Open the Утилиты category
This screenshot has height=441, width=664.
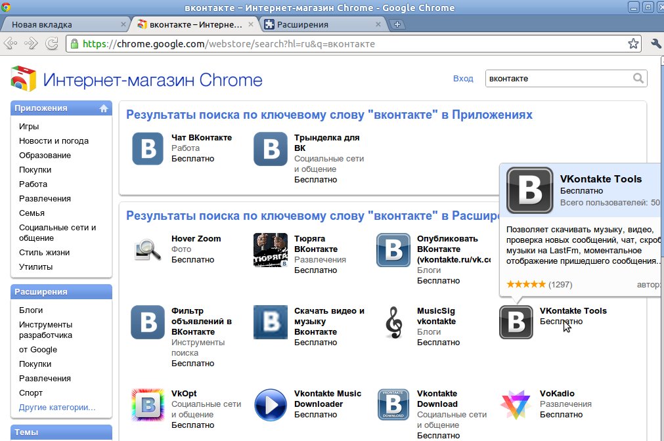pyautogui.click(x=36, y=267)
